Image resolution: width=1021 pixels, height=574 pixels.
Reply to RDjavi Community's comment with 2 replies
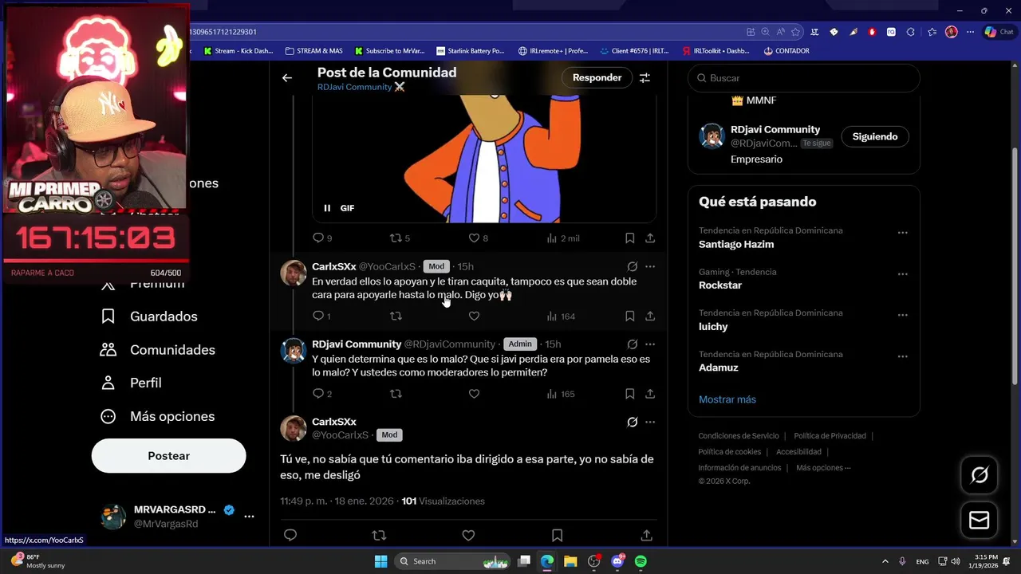pyautogui.click(x=322, y=394)
